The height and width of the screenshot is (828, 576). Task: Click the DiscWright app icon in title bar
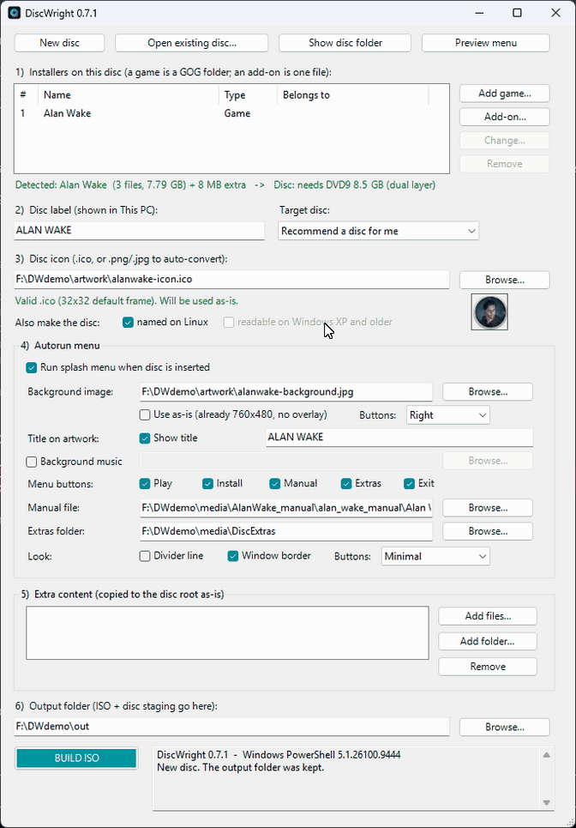coord(15,13)
